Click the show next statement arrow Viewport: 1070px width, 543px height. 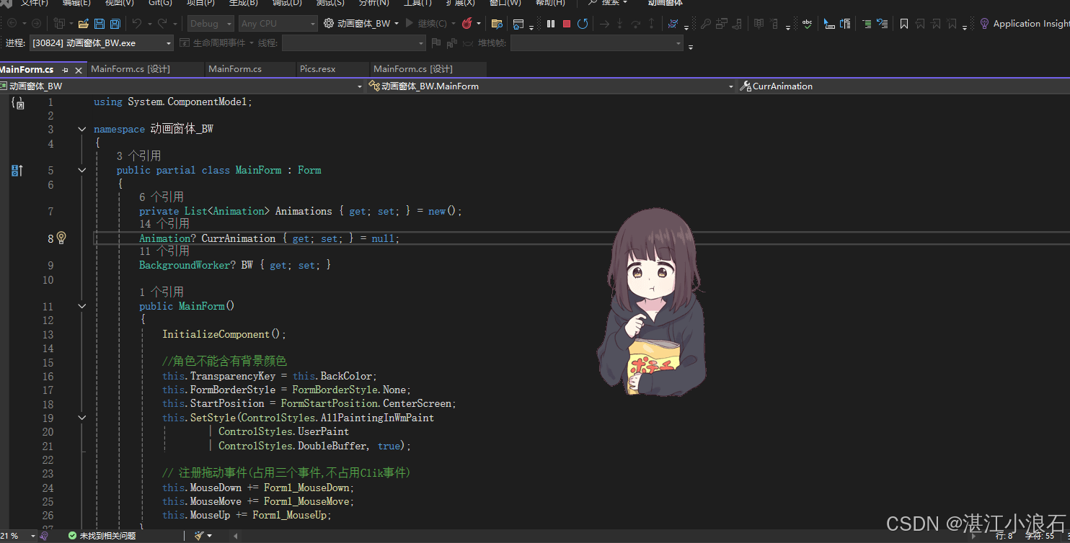click(604, 24)
